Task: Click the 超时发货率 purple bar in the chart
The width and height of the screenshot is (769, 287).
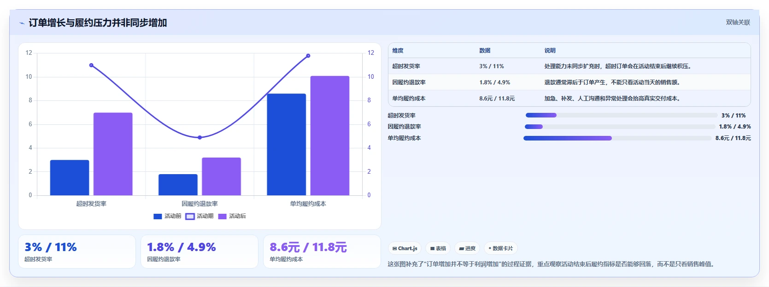Action: tap(113, 154)
